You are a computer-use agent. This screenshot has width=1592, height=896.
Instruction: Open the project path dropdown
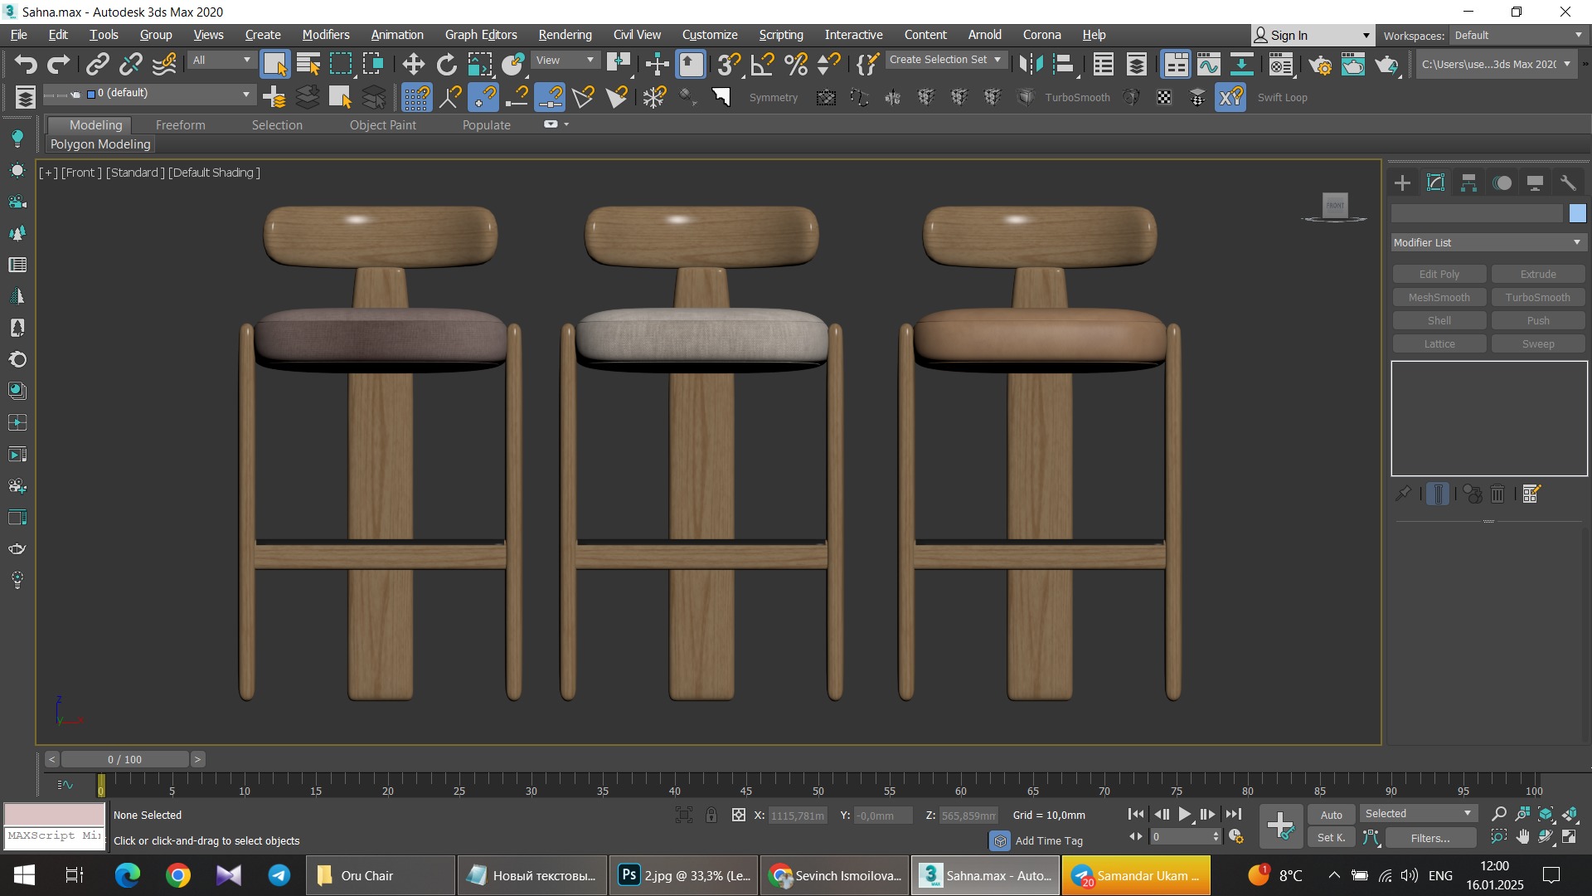[1496, 64]
